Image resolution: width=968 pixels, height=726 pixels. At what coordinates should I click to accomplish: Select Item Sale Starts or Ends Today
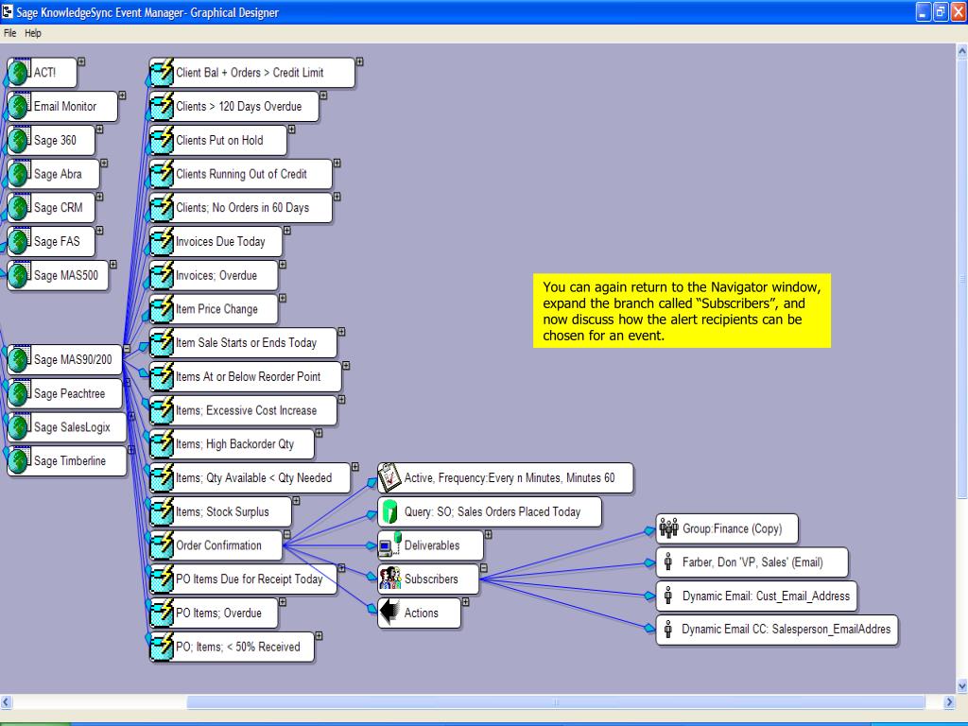[x=243, y=342]
